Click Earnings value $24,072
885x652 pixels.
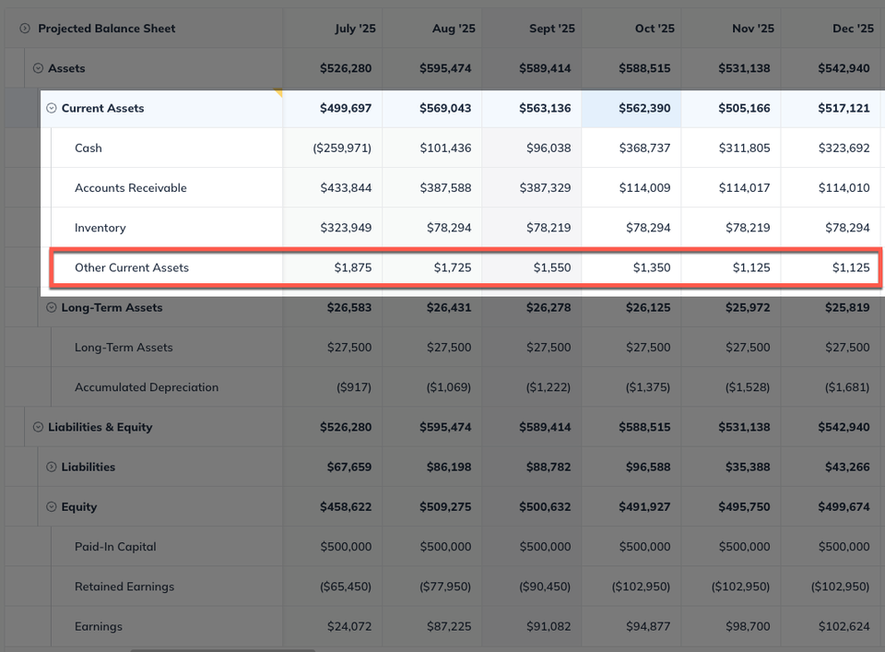pyautogui.click(x=348, y=626)
